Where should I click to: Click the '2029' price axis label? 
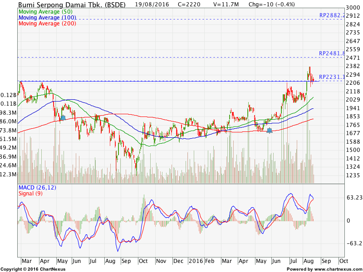tap(353, 100)
